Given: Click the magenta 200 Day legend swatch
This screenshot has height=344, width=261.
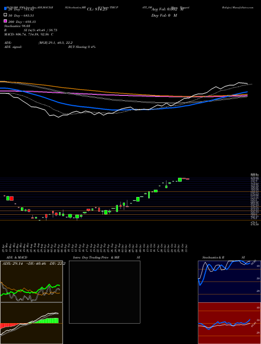Looking at the screenshot, I should tap(5, 21).
